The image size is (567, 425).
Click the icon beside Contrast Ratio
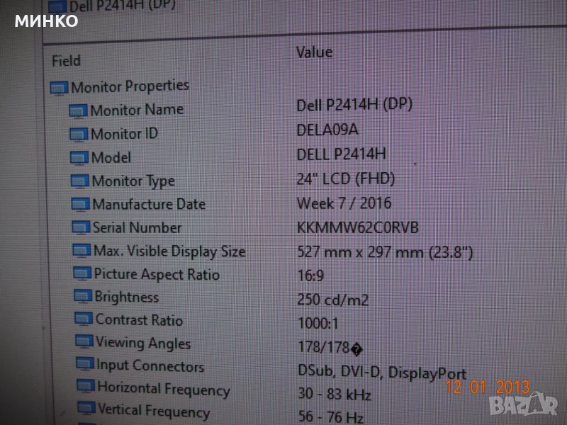[x=84, y=320]
